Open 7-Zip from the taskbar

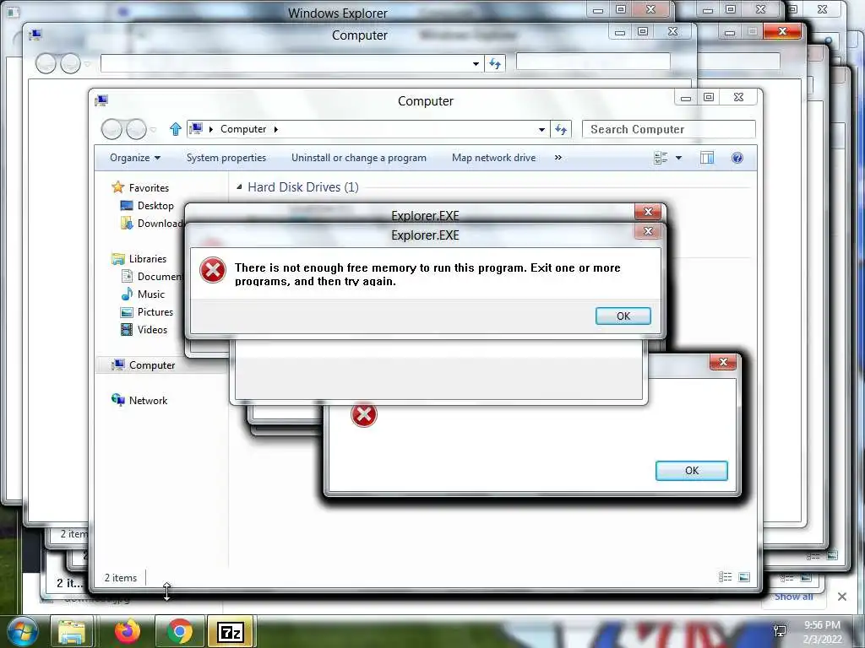click(231, 631)
